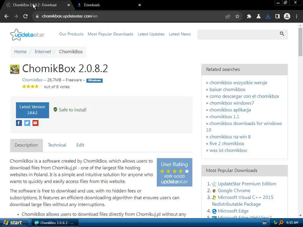
Task: Open como descargar con el chomikbox
Action: (x=244, y=96)
